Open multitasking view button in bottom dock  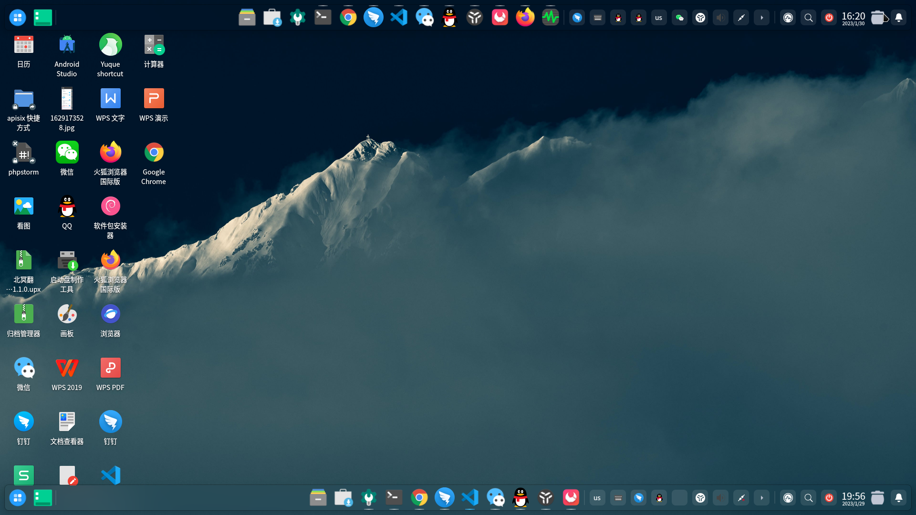pyautogui.click(x=42, y=498)
